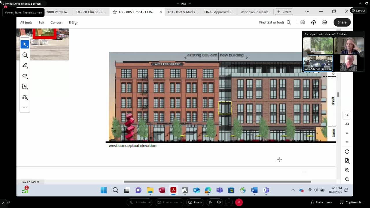Go to the previous page
Viewport: 370px width, 208px height.
347,133
